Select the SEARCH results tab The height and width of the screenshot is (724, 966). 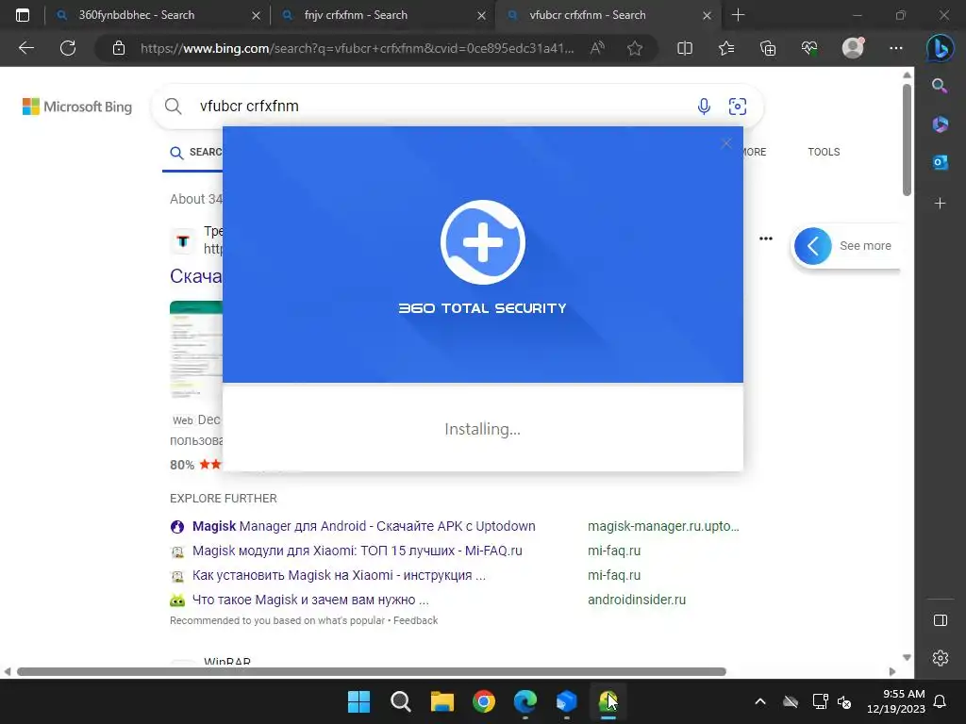[x=196, y=152]
